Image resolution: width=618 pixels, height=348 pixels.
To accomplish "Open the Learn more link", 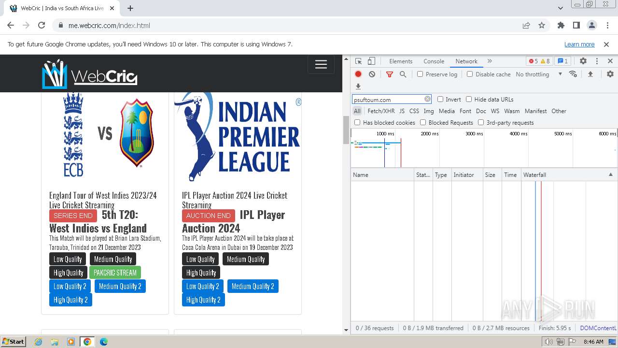I will (x=579, y=44).
